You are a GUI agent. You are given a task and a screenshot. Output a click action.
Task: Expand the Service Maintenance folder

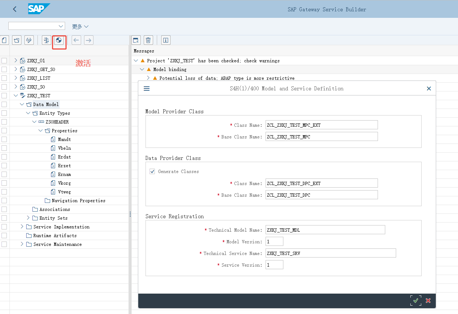[22, 244]
